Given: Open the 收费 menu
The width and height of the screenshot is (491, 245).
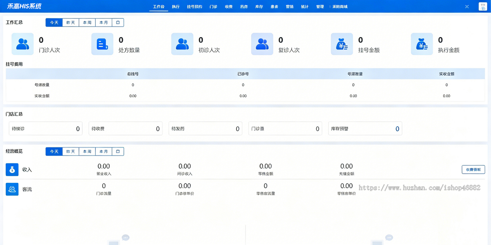Looking at the screenshot, I should [x=229, y=7].
